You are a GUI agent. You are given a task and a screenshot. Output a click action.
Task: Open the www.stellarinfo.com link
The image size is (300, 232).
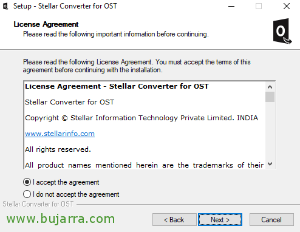60,134
